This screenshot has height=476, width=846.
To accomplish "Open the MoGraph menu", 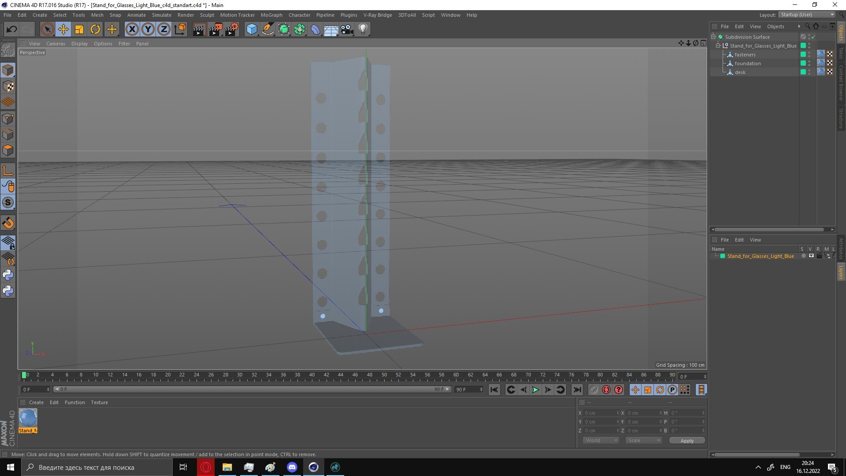I will pos(271,15).
